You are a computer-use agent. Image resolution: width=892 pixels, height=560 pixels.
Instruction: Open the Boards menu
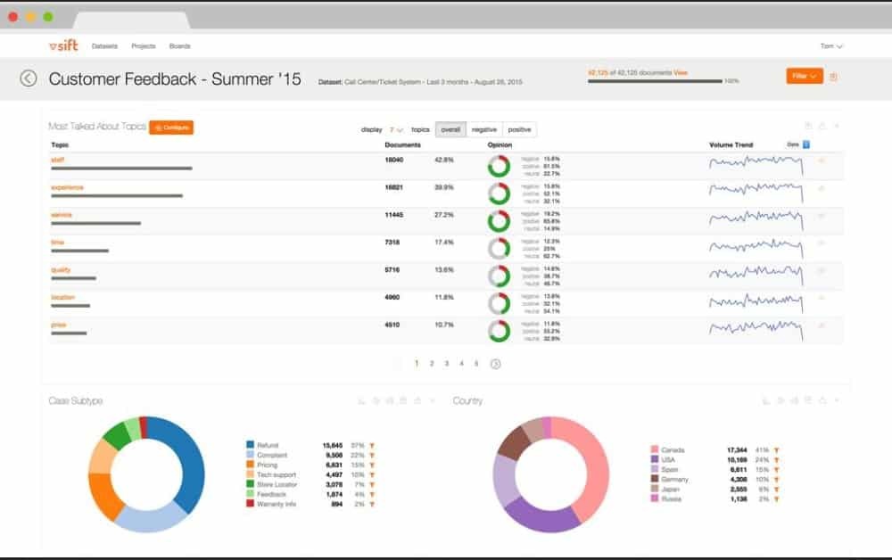(x=179, y=46)
